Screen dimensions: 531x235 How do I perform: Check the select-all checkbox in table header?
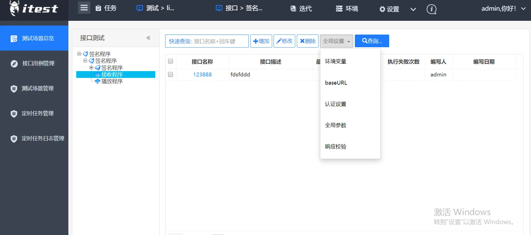point(171,61)
